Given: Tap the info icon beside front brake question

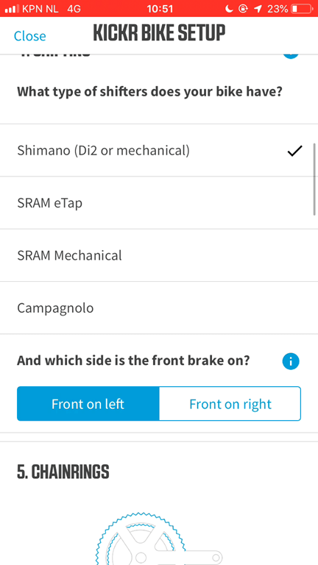Looking at the screenshot, I should pos(291,361).
